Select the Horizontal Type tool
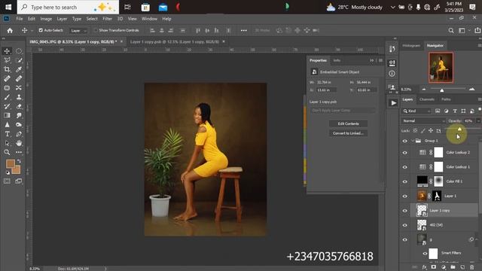This screenshot has width=482, height=271. [x=7, y=134]
